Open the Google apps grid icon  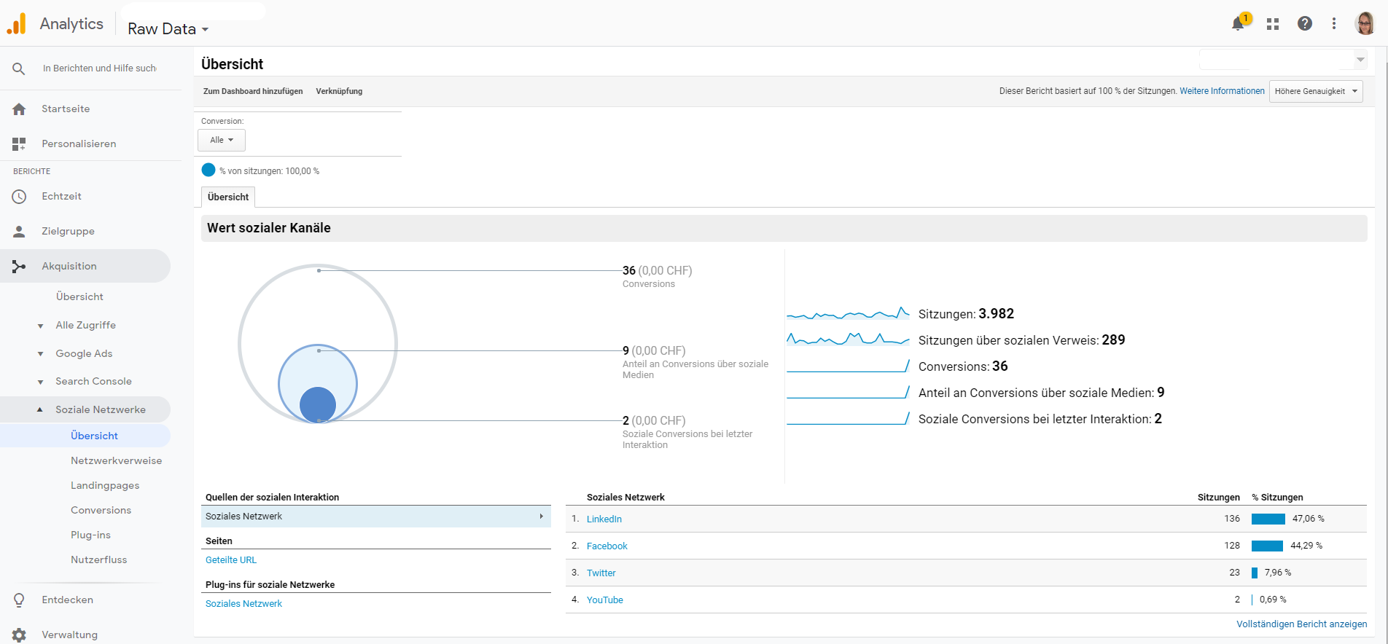(x=1273, y=24)
